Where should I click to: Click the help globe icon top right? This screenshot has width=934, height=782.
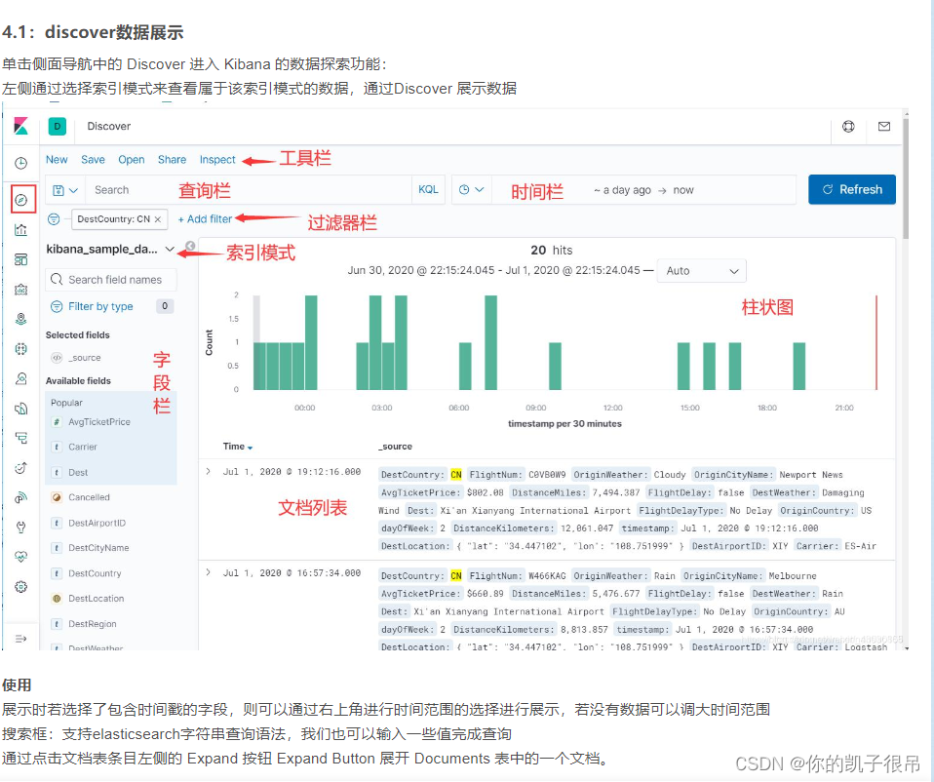click(x=849, y=127)
